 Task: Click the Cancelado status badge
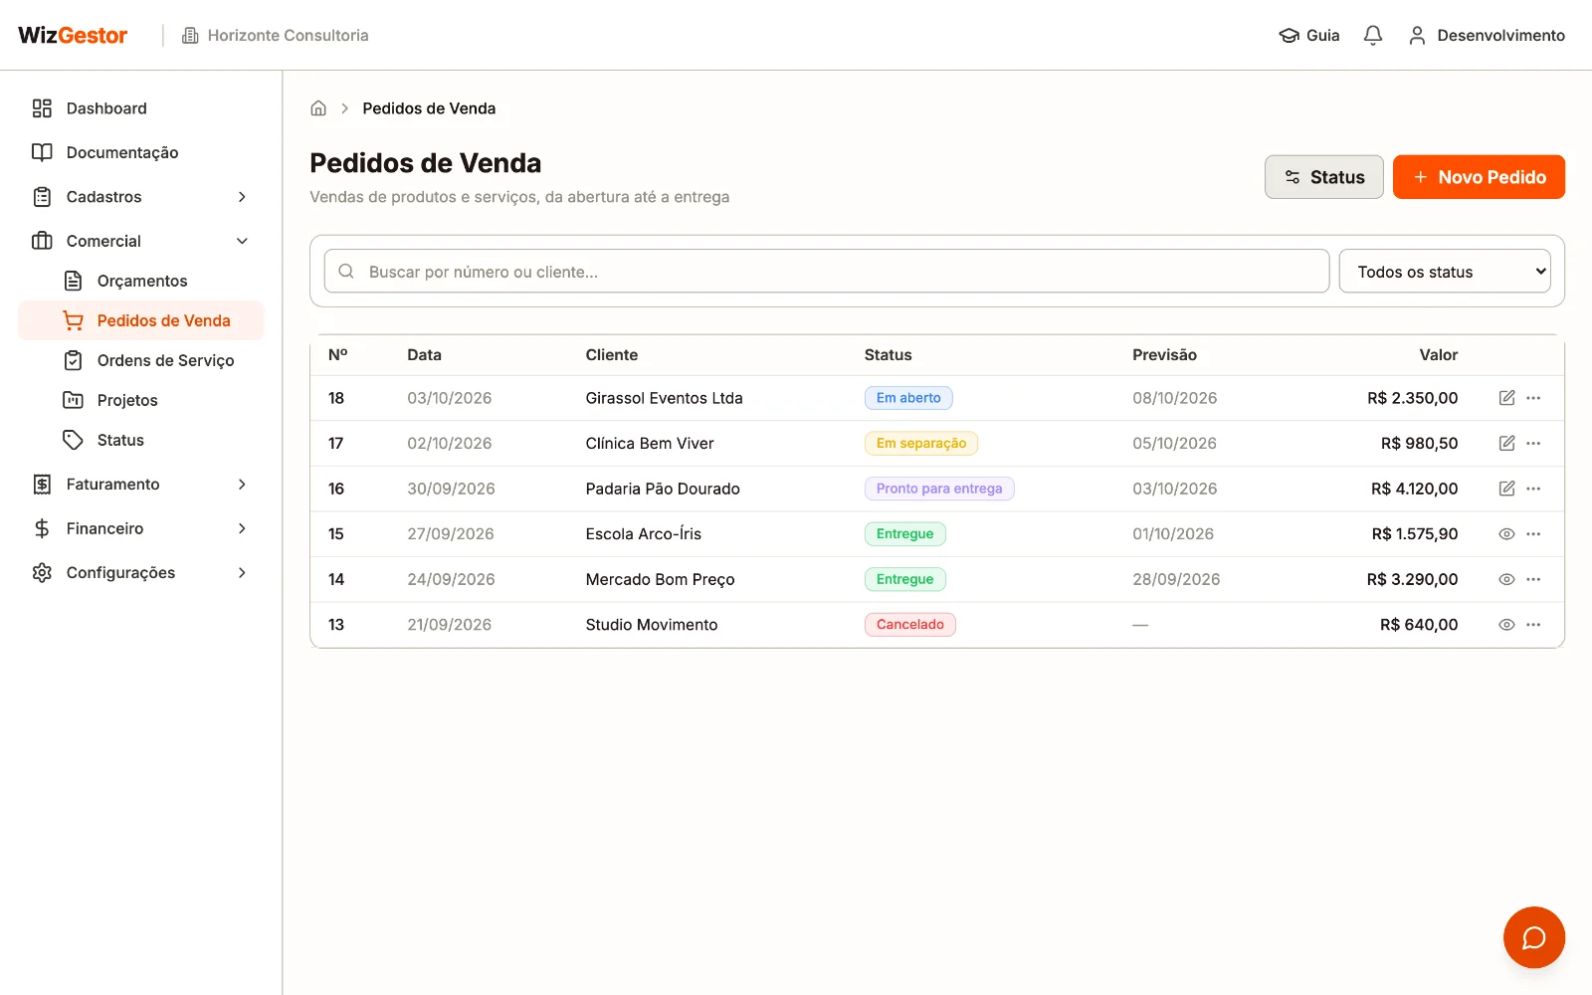click(x=910, y=625)
